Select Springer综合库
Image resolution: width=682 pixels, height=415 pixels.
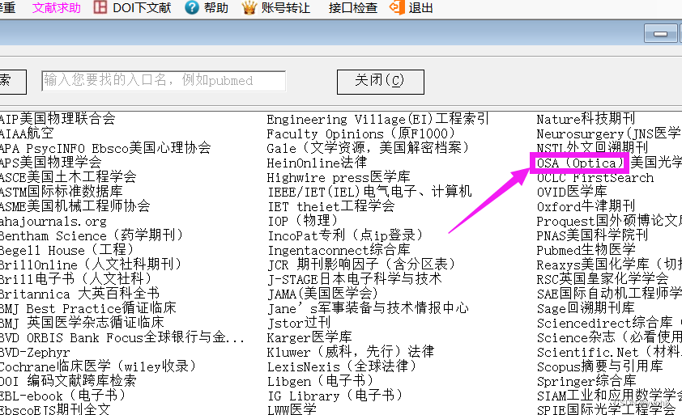tap(586, 381)
